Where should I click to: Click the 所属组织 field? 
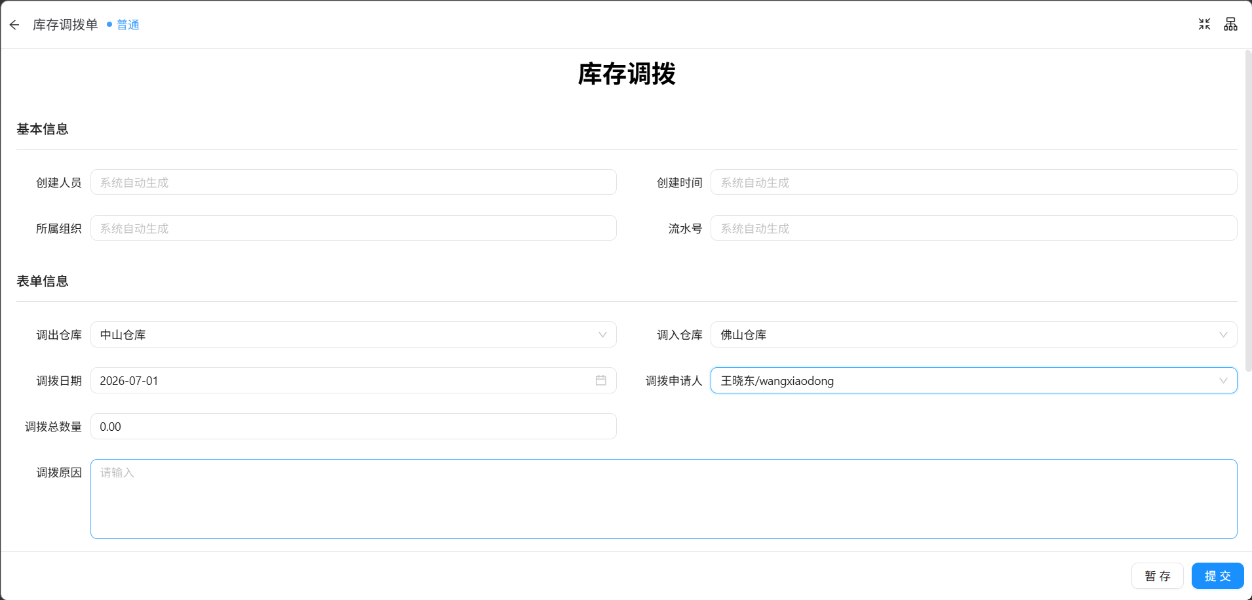point(353,228)
